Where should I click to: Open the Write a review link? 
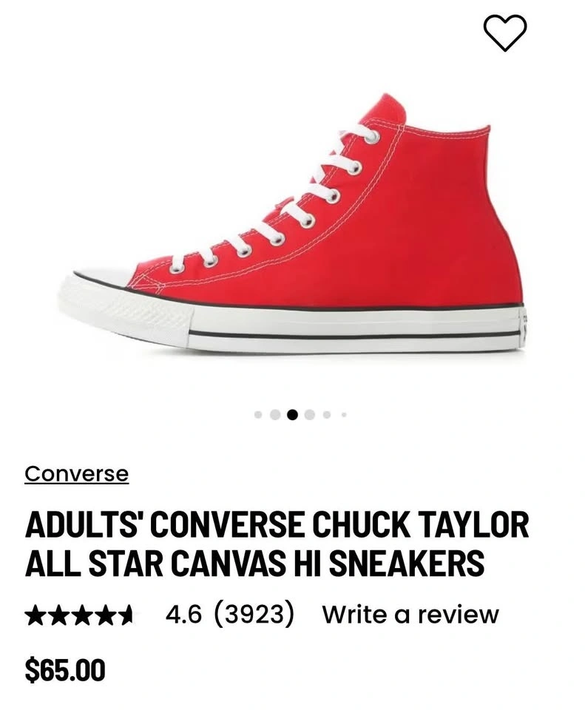tap(410, 615)
